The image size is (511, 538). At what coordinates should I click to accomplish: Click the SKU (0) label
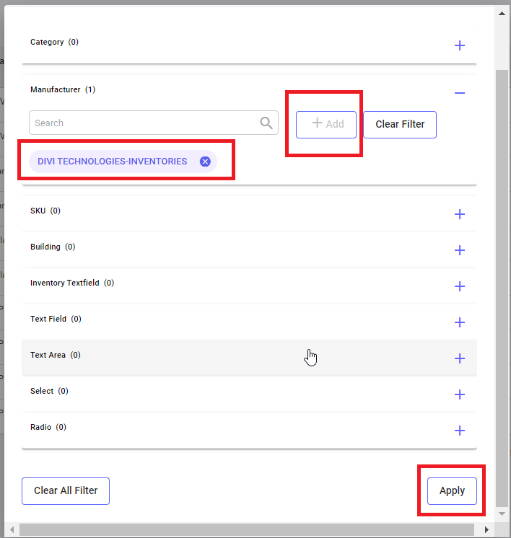coord(45,211)
